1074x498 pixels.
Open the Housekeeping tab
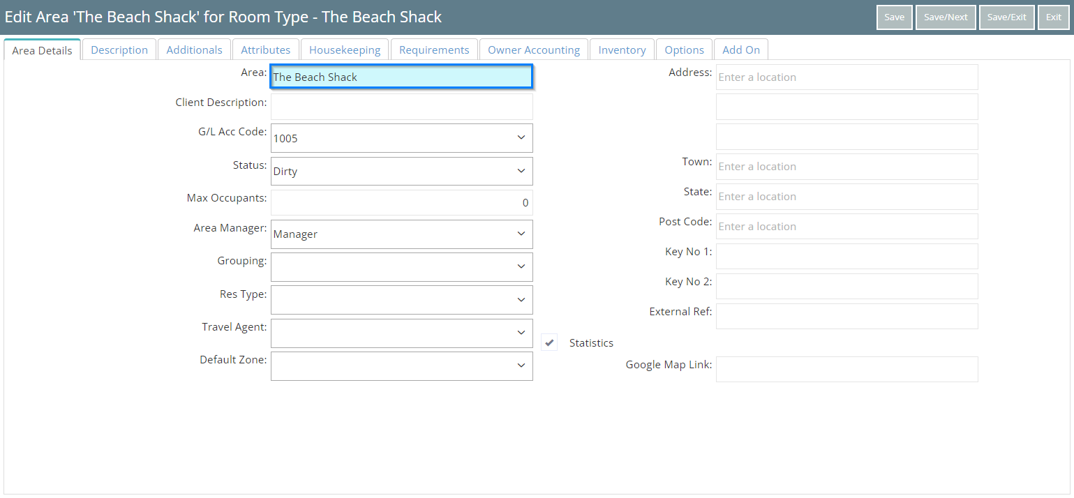(x=345, y=50)
